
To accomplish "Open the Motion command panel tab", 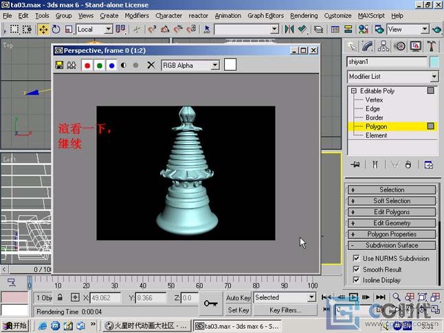I will click(x=399, y=46).
